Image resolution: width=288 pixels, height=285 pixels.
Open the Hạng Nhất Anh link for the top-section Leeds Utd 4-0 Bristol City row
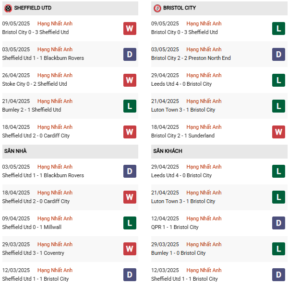click(x=204, y=75)
